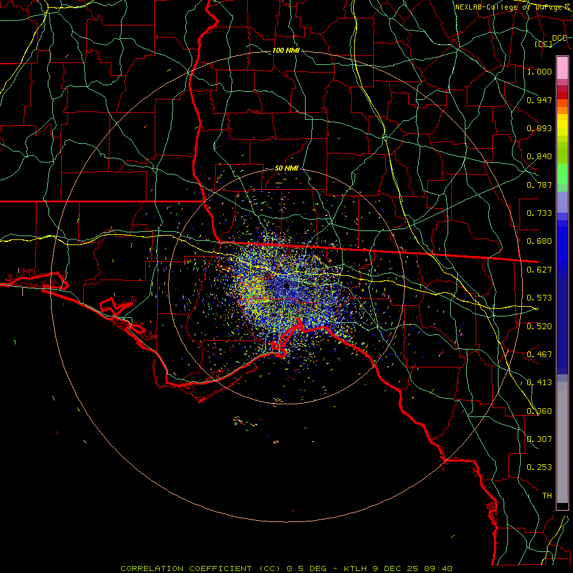
Task: Click the 0.573 scale value
Action: (x=539, y=298)
